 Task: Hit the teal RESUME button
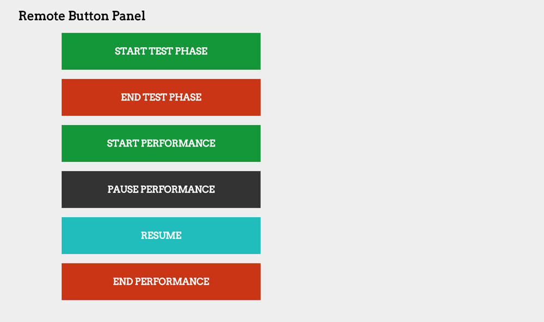pyautogui.click(x=161, y=236)
